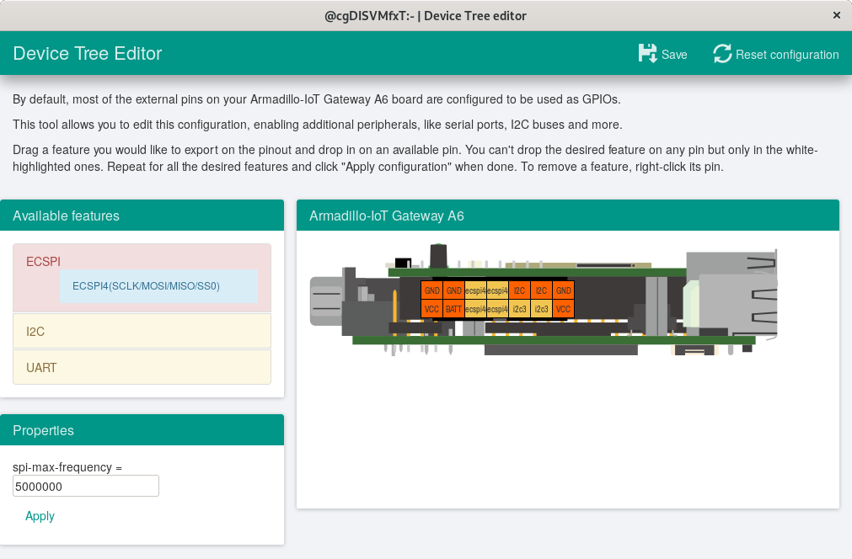
Task: Expand the UART feature group
Action: [x=142, y=367]
